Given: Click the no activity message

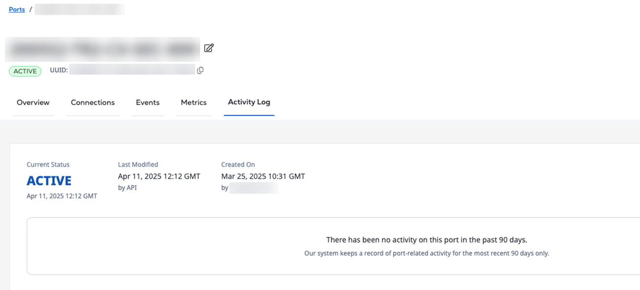Looking at the screenshot, I should pyautogui.click(x=426, y=240).
